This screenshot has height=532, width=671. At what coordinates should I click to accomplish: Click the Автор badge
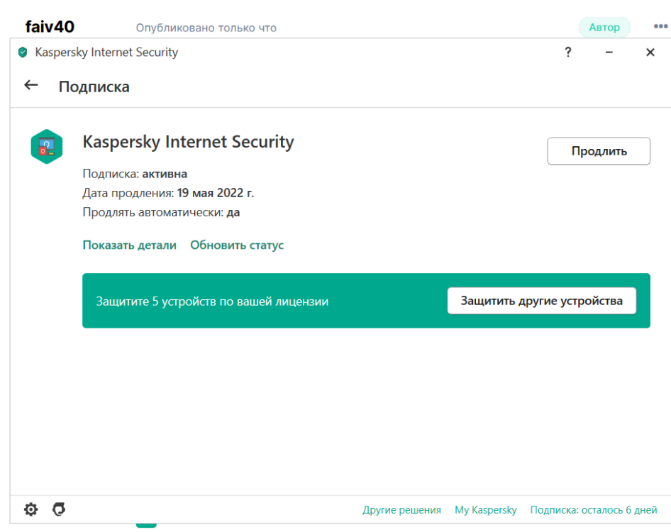tap(604, 28)
